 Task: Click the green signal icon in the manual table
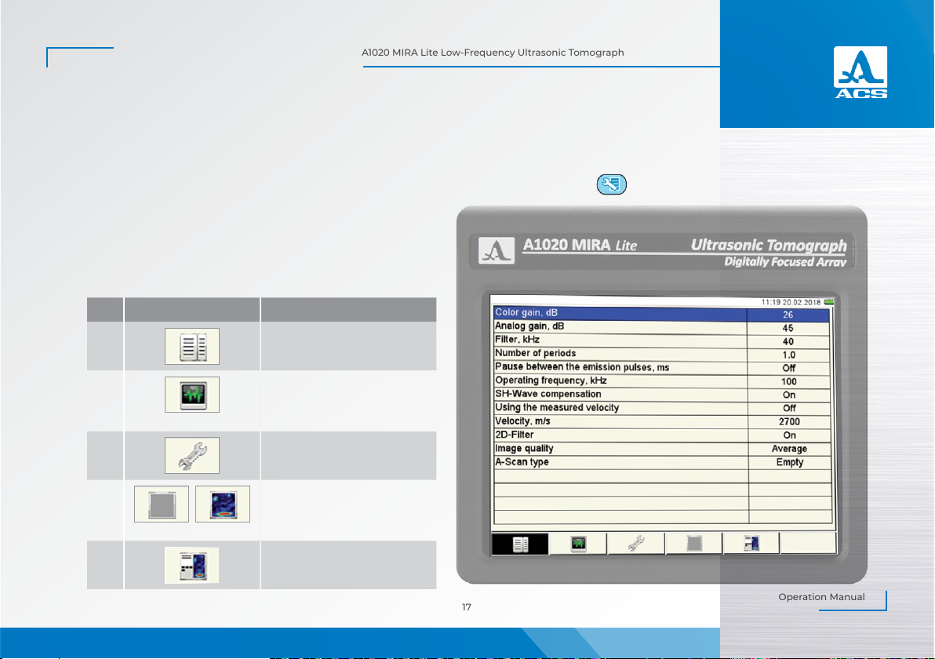tap(192, 394)
